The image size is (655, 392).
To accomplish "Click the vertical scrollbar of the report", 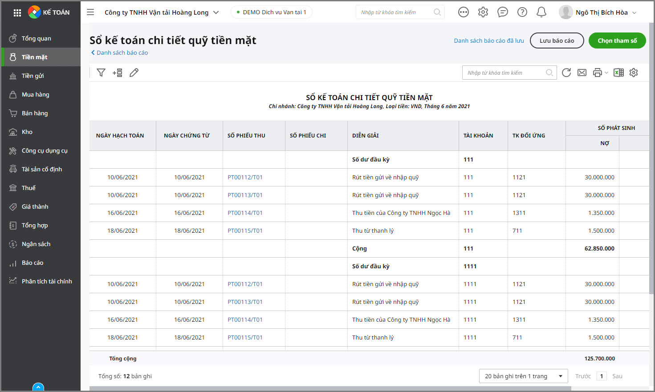I will 651,178.
